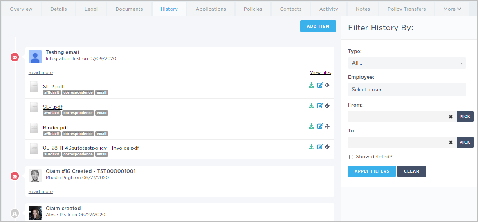The width and height of the screenshot is (478, 222).
Task: Open the Employee user selector
Action: 407,90
